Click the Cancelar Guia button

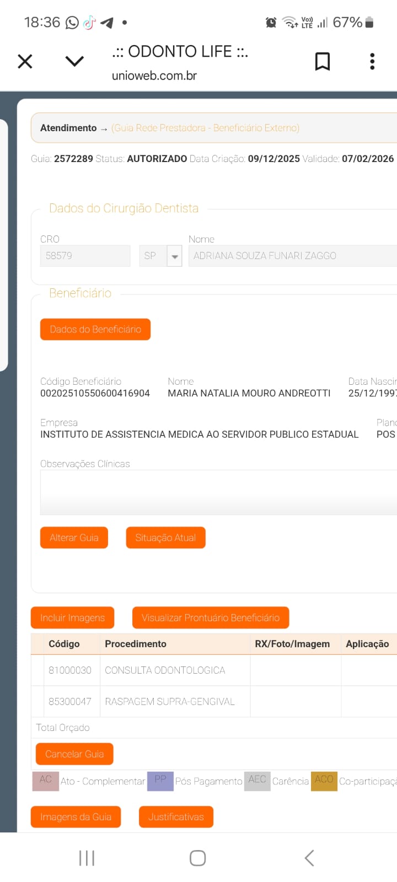[74, 754]
